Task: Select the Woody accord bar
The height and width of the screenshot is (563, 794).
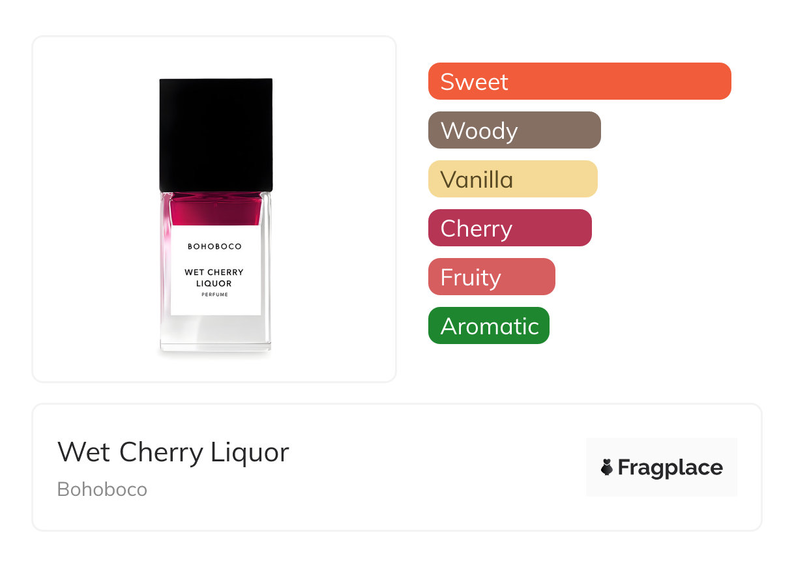Action: (x=514, y=130)
